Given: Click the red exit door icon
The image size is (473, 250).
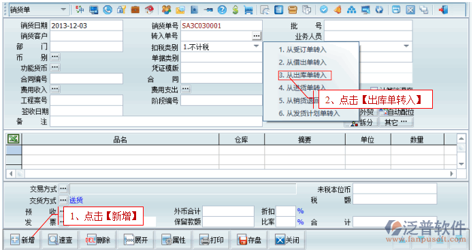Looking at the screenshot, I should click(443, 10).
